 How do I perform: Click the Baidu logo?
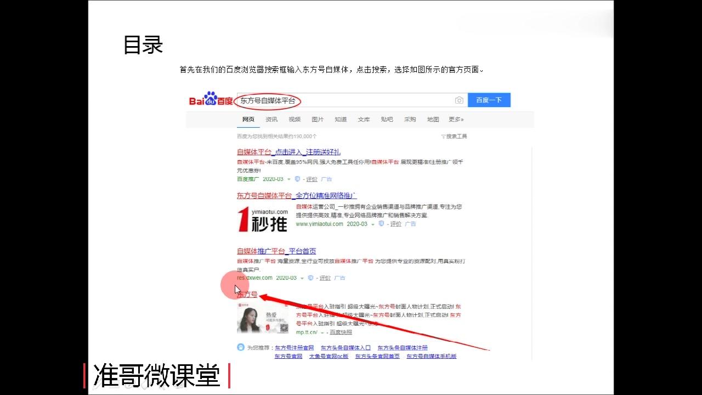211,99
